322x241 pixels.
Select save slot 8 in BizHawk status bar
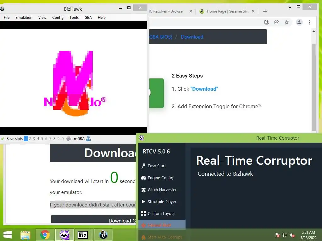54,139
